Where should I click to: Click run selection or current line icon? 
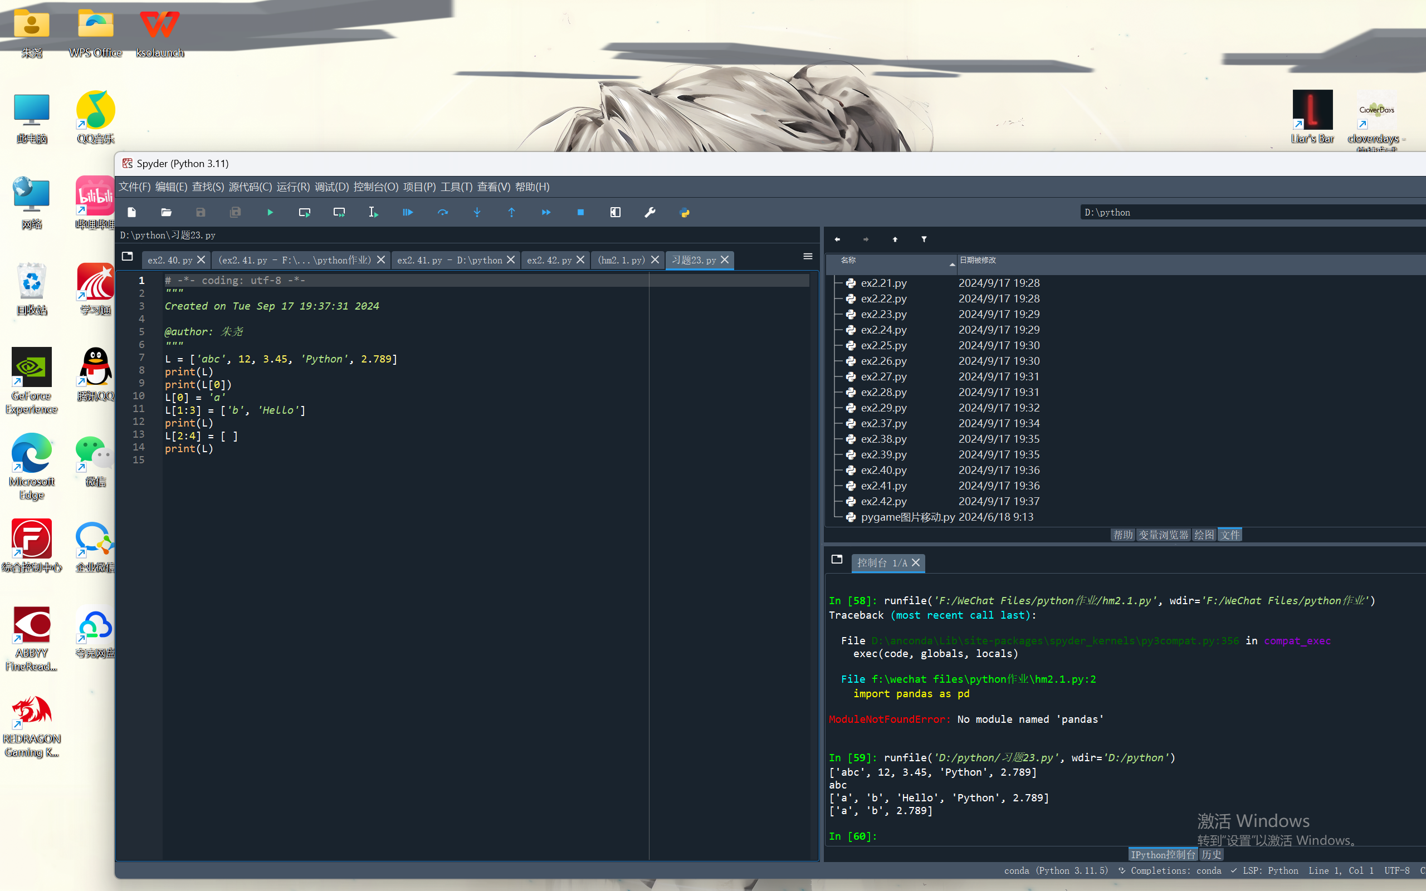pos(373,212)
